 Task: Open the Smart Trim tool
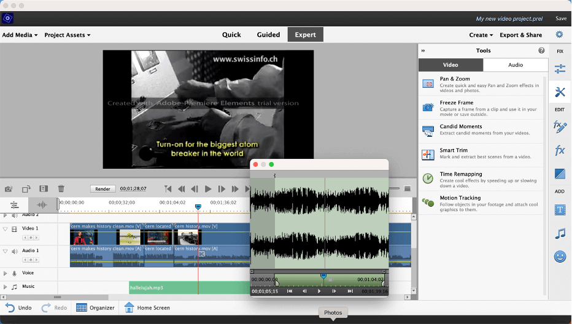pyautogui.click(x=453, y=150)
